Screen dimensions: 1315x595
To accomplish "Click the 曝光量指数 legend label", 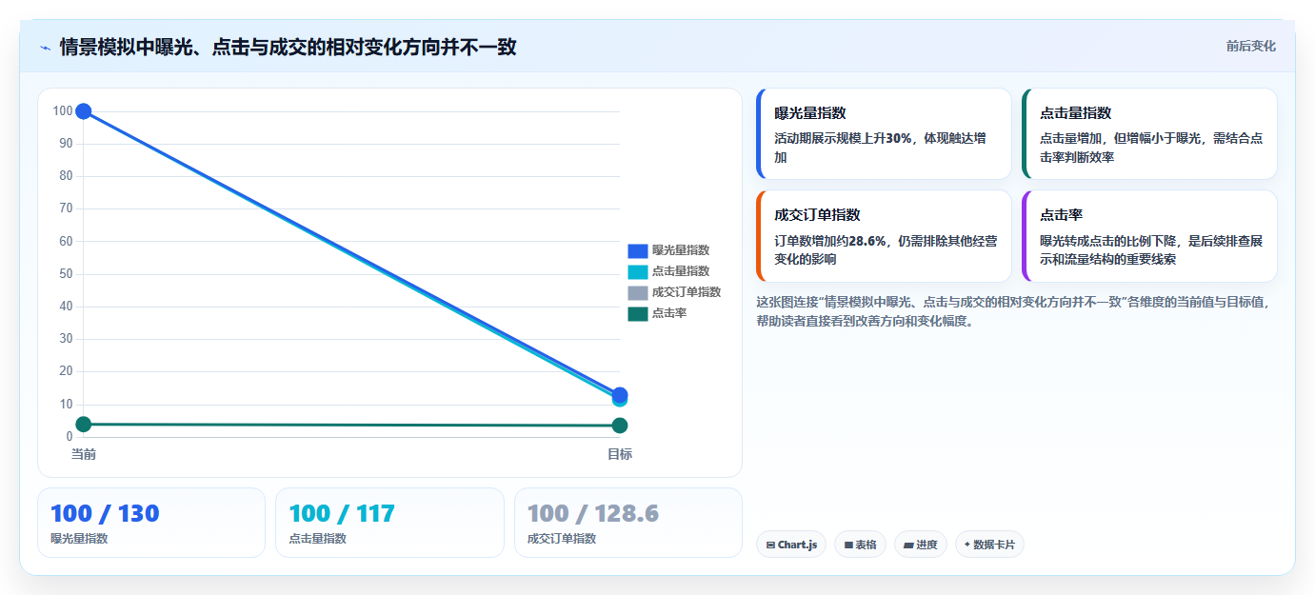I will pos(681,250).
